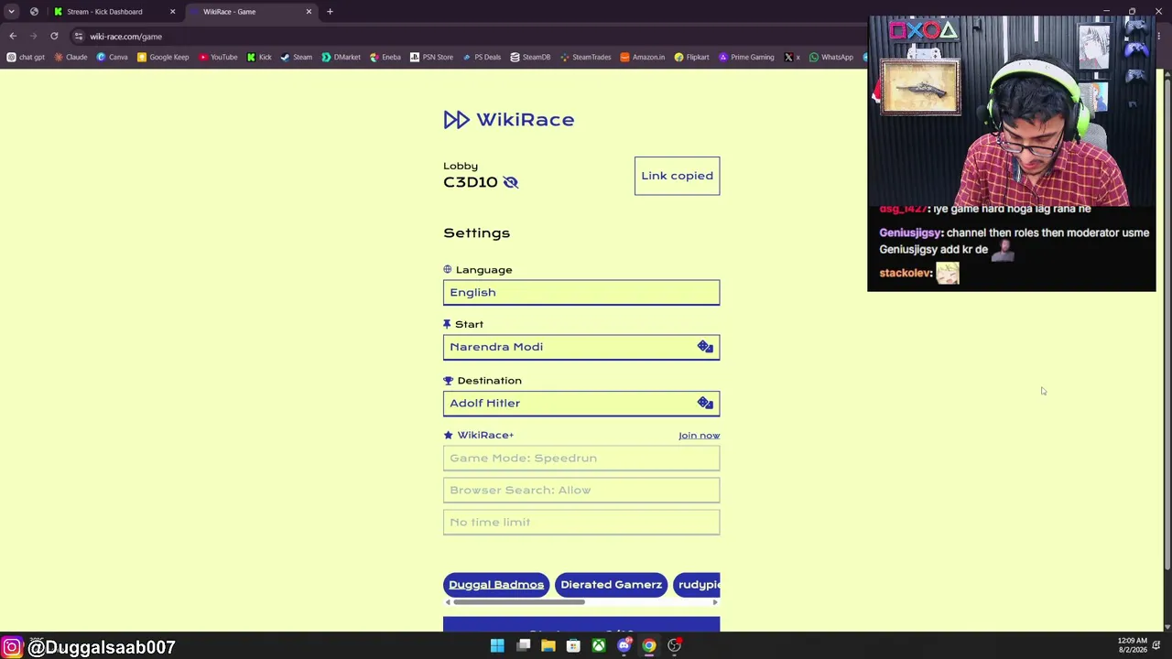Viewport: 1172px width, 659px height.
Task: Open the Eneba bookmark
Action: (385, 58)
